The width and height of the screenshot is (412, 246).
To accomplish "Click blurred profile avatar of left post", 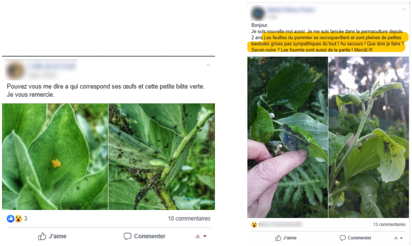I will (15, 70).
